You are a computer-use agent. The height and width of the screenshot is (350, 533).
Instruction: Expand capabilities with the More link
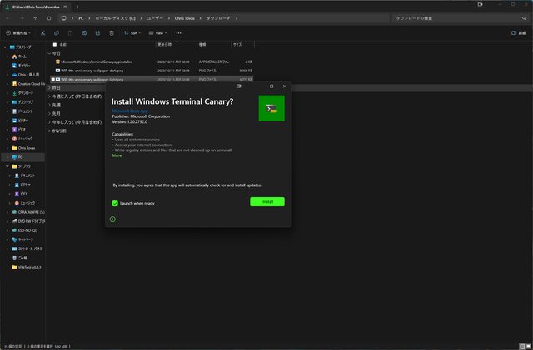[117, 155]
